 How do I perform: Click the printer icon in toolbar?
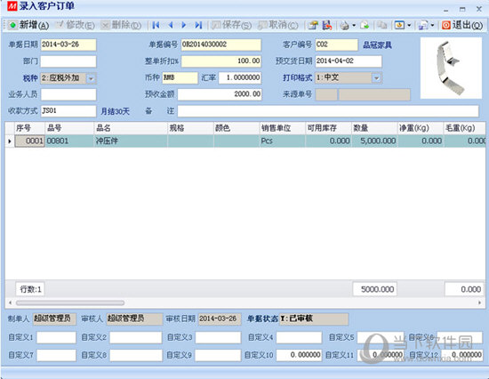pyautogui.click(x=345, y=25)
